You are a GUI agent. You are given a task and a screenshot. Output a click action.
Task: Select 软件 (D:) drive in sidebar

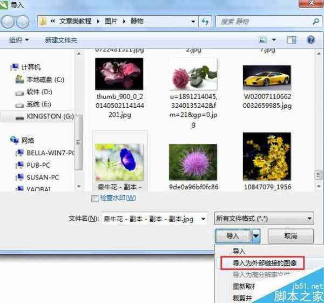(x=39, y=92)
